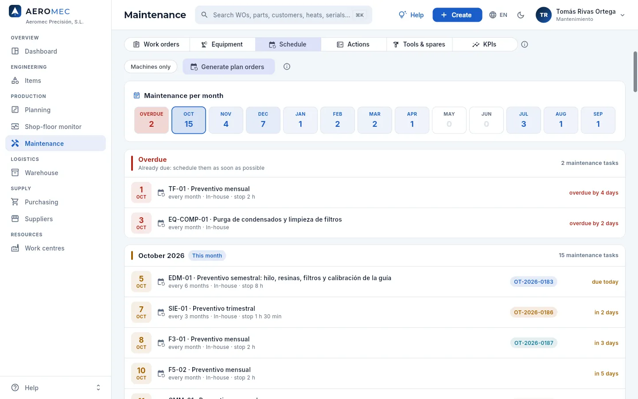Click calendar icon on EQ-COMP-01 row

click(161, 223)
